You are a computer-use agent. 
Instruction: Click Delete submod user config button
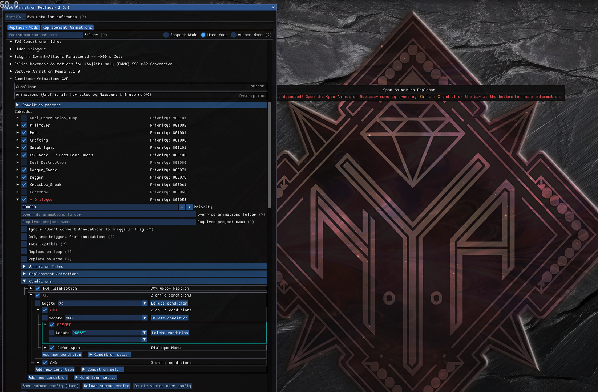click(162, 386)
